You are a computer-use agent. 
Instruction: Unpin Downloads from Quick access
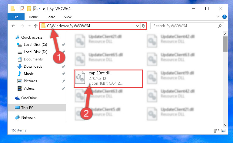tap(64, 66)
